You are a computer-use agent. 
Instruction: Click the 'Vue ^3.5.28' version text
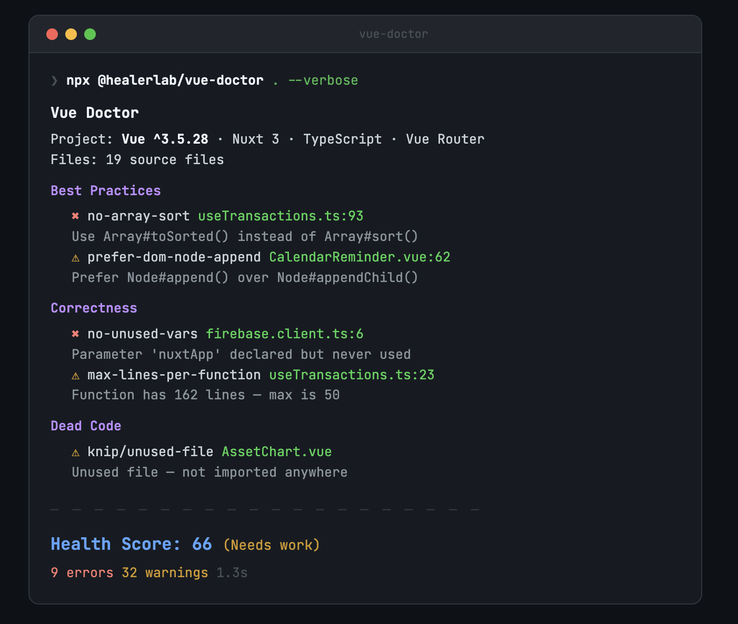pos(165,139)
